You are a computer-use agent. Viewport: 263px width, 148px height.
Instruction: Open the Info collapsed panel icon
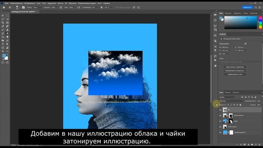click(x=215, y=20)
